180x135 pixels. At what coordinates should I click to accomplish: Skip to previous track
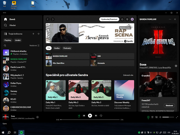(x=84, y=116)
